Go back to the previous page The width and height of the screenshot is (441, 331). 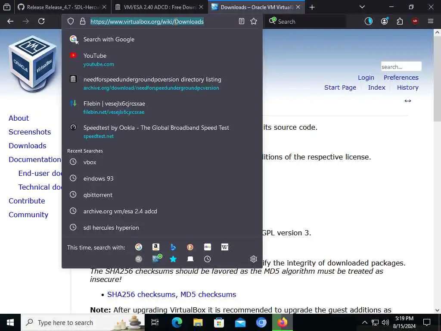coord(10,21)
